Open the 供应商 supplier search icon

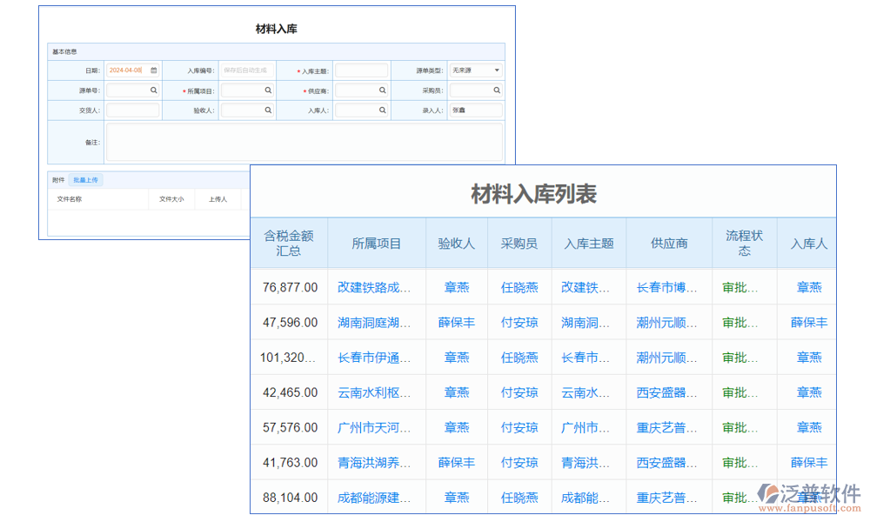[382, 90]
